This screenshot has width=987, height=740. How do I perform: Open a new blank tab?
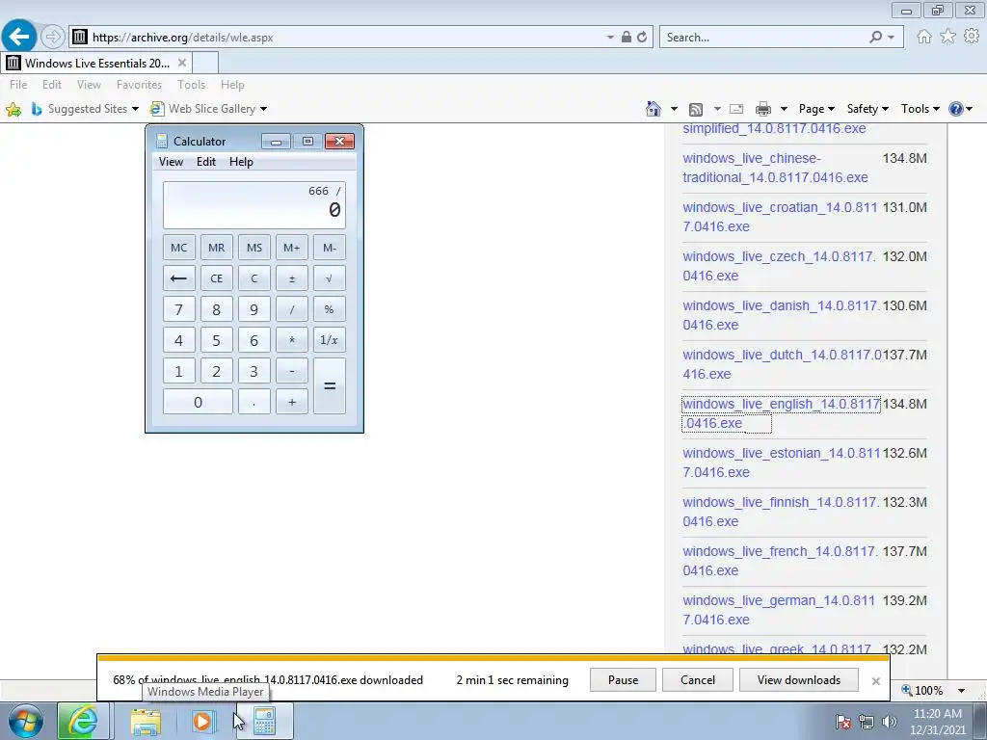[205, 63]
